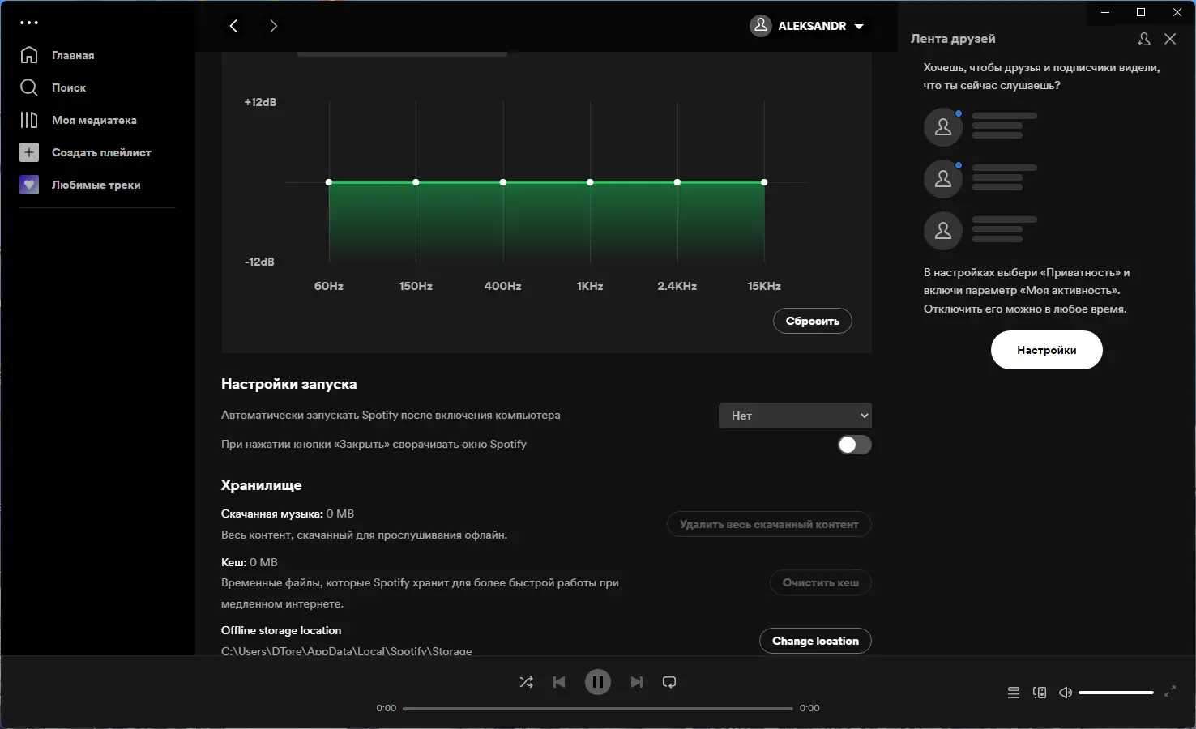Click the second friend placeholder avatar
Image resolution: width=1196 pixels, height=729 pixels.
pos(943,179)
